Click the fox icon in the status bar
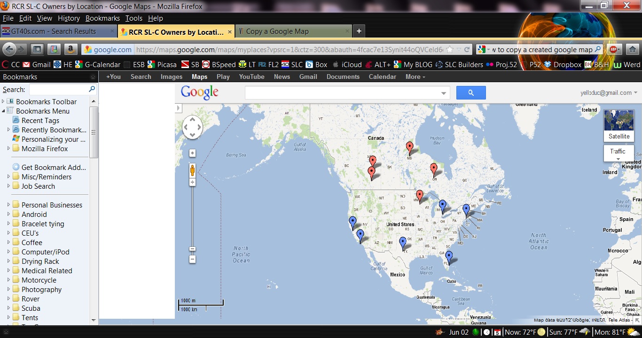The width and height of the screenshot is (642, 338). click(x=440, y=332)
